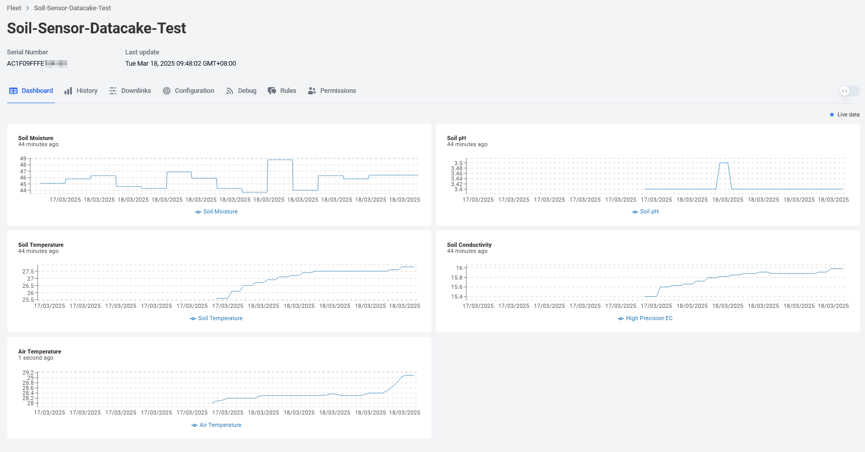Click the Air Temperature widget title

pyautogui.click(x=40, y=351)
